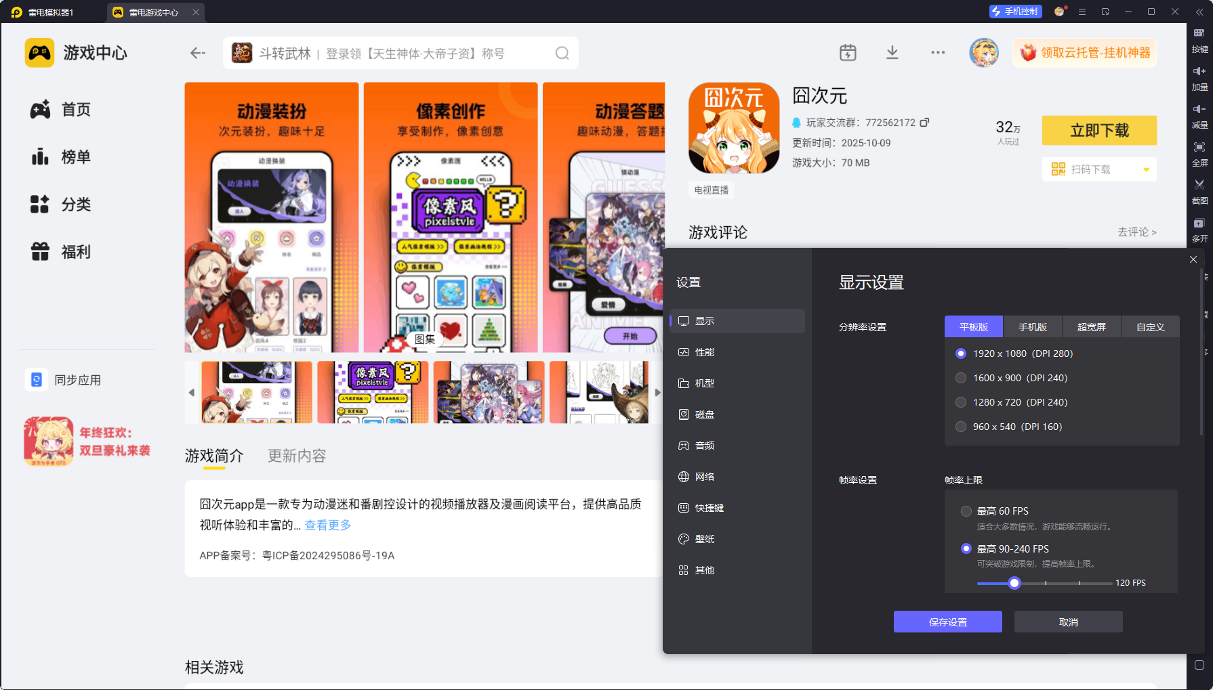
Task: Open the 榜单 rankings page
Action: (61, 157)
